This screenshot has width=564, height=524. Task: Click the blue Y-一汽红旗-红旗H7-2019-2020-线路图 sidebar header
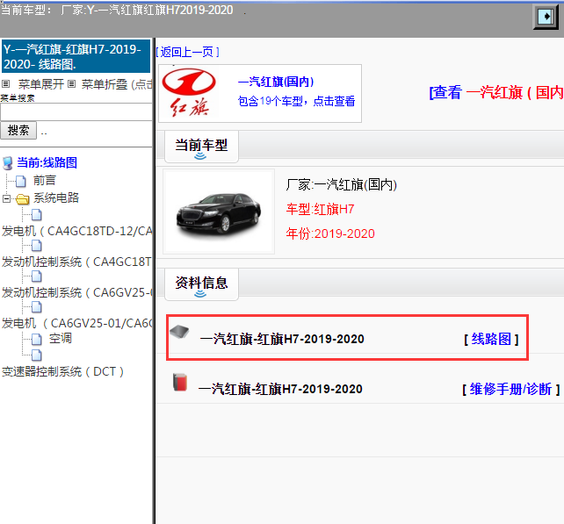[76, 56]
